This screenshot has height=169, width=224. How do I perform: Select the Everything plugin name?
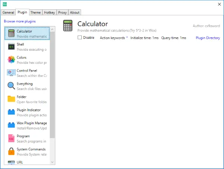point(25,84)
